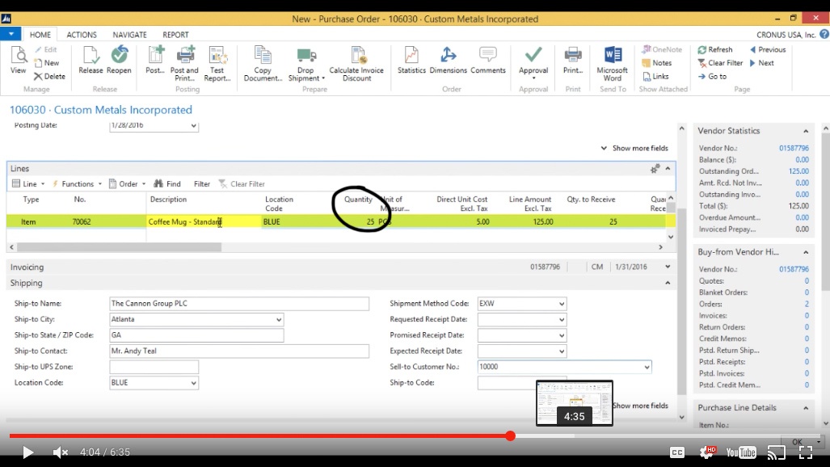This screenshot has height=467, width=830.
Task: Collapse the Shipping section
Action: tap(668, 283)
